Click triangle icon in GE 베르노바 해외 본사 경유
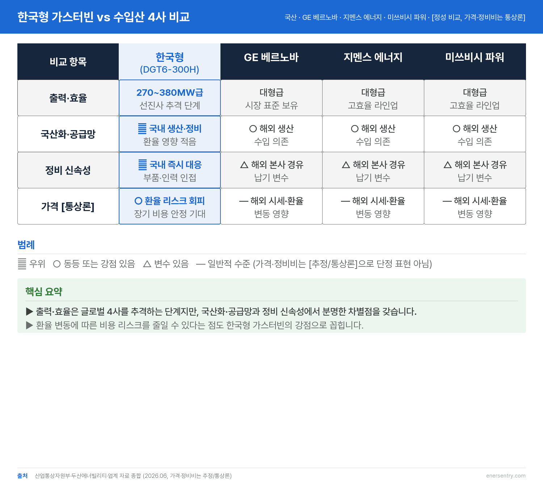The height and width of the screenshot is (488, 543). pos(244,165)
